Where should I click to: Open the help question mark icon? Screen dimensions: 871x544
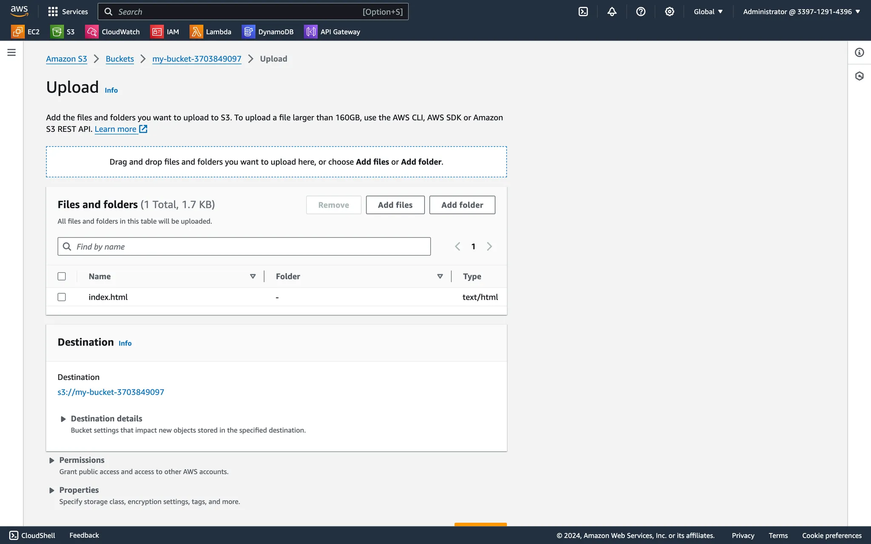[640, 12]
